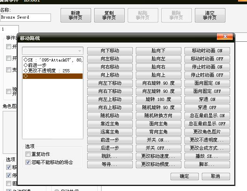Open 更改移动速度... dialog
Screen dimensions: 247x191
click(x=159, y=156)
